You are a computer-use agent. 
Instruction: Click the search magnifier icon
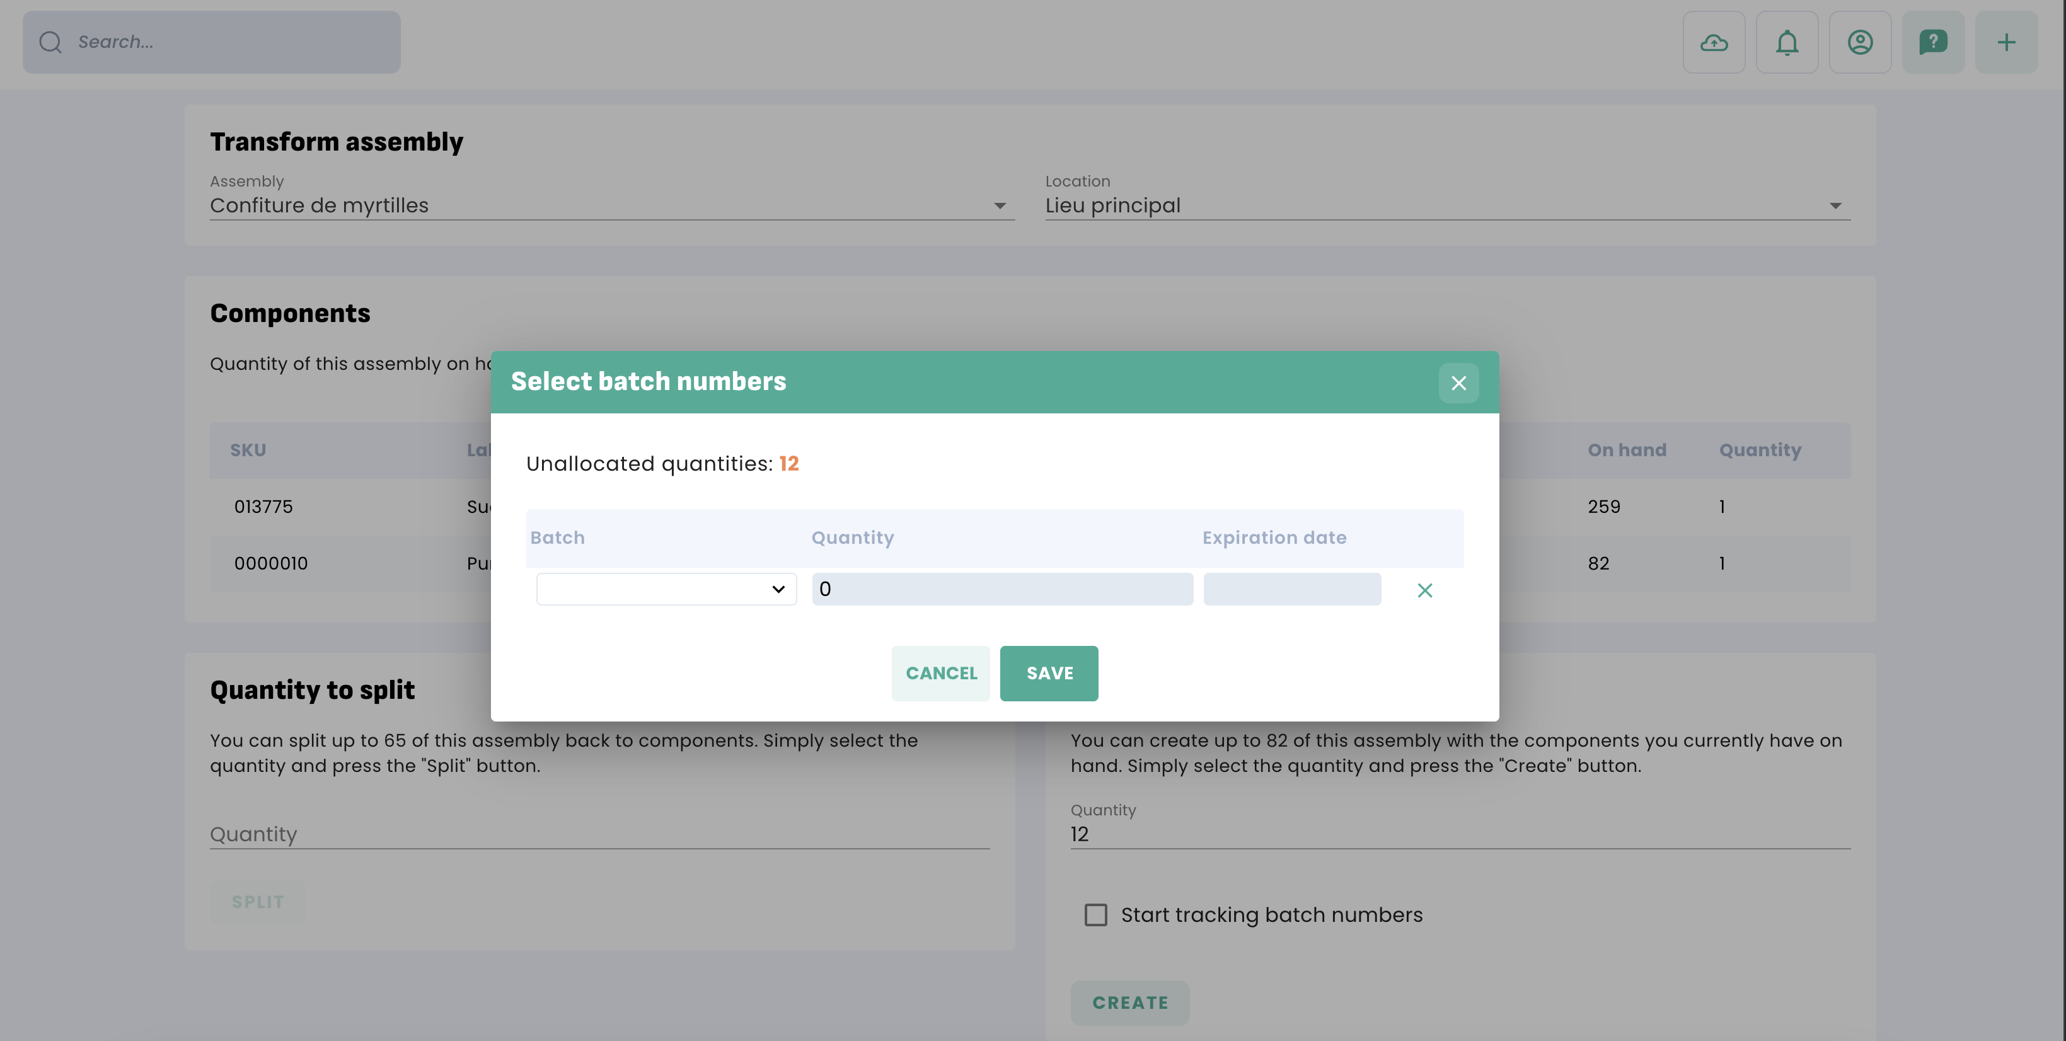pos(50,42)
